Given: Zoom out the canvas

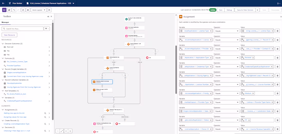Looking at the screenshot, I should pos(58,131).
